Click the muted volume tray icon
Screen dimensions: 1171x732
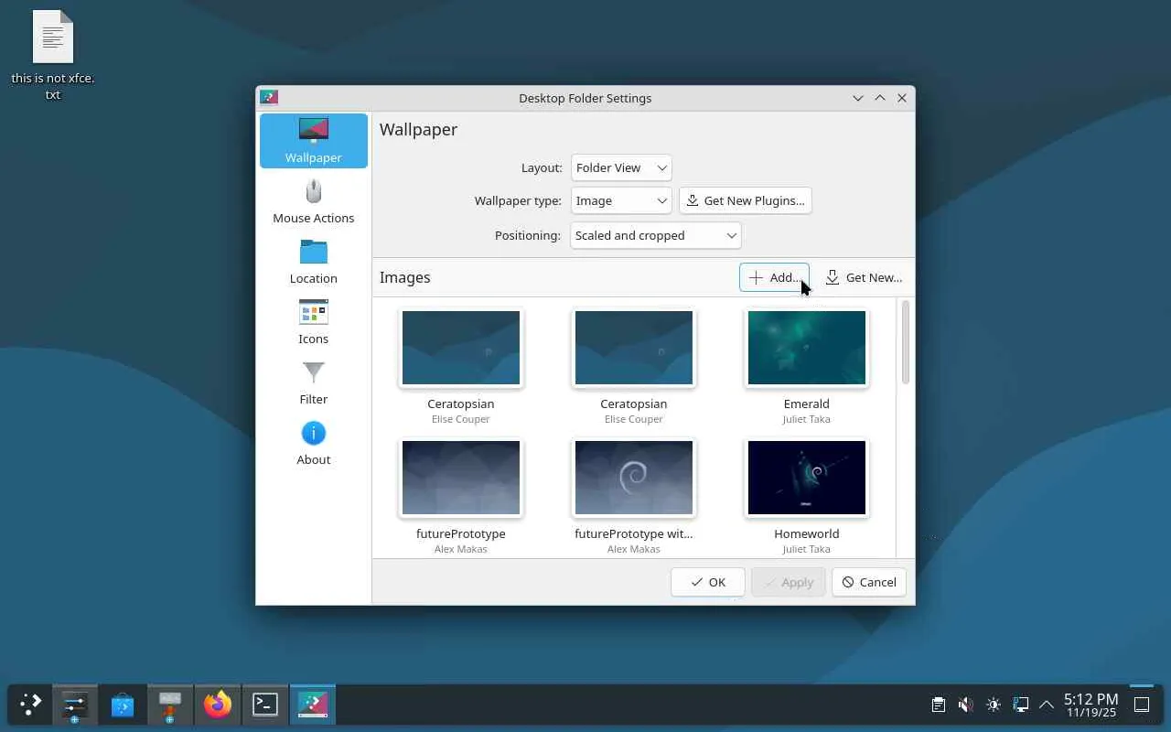(965, 705)
